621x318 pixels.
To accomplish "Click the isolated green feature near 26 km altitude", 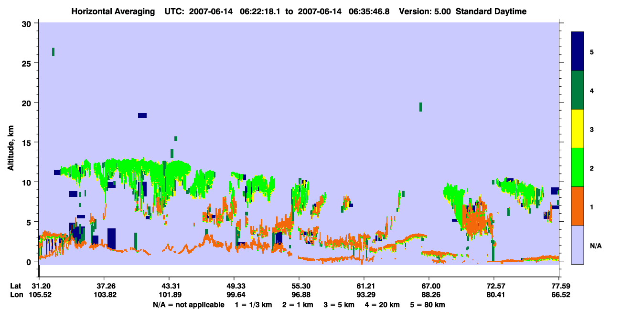I will [53, 52].
